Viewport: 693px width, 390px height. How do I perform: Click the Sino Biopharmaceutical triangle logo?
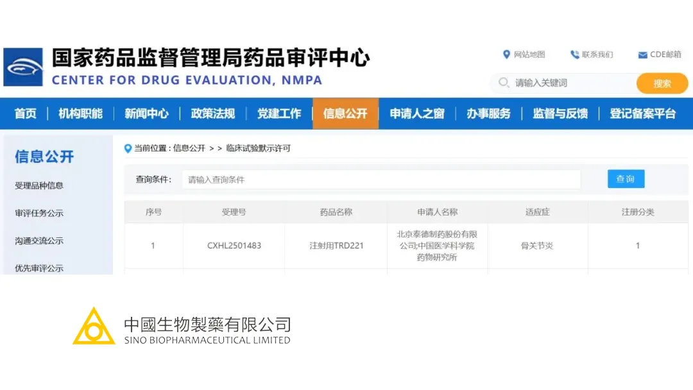pyautogui.click(x=93, y=328)
